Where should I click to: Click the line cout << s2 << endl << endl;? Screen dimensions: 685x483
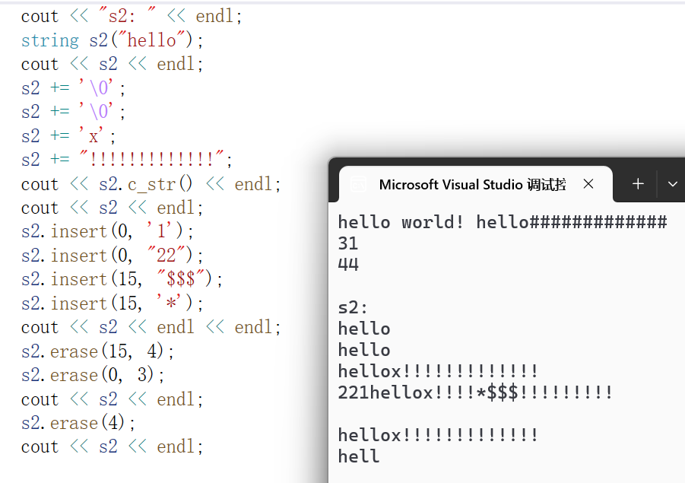pos(151,327)
